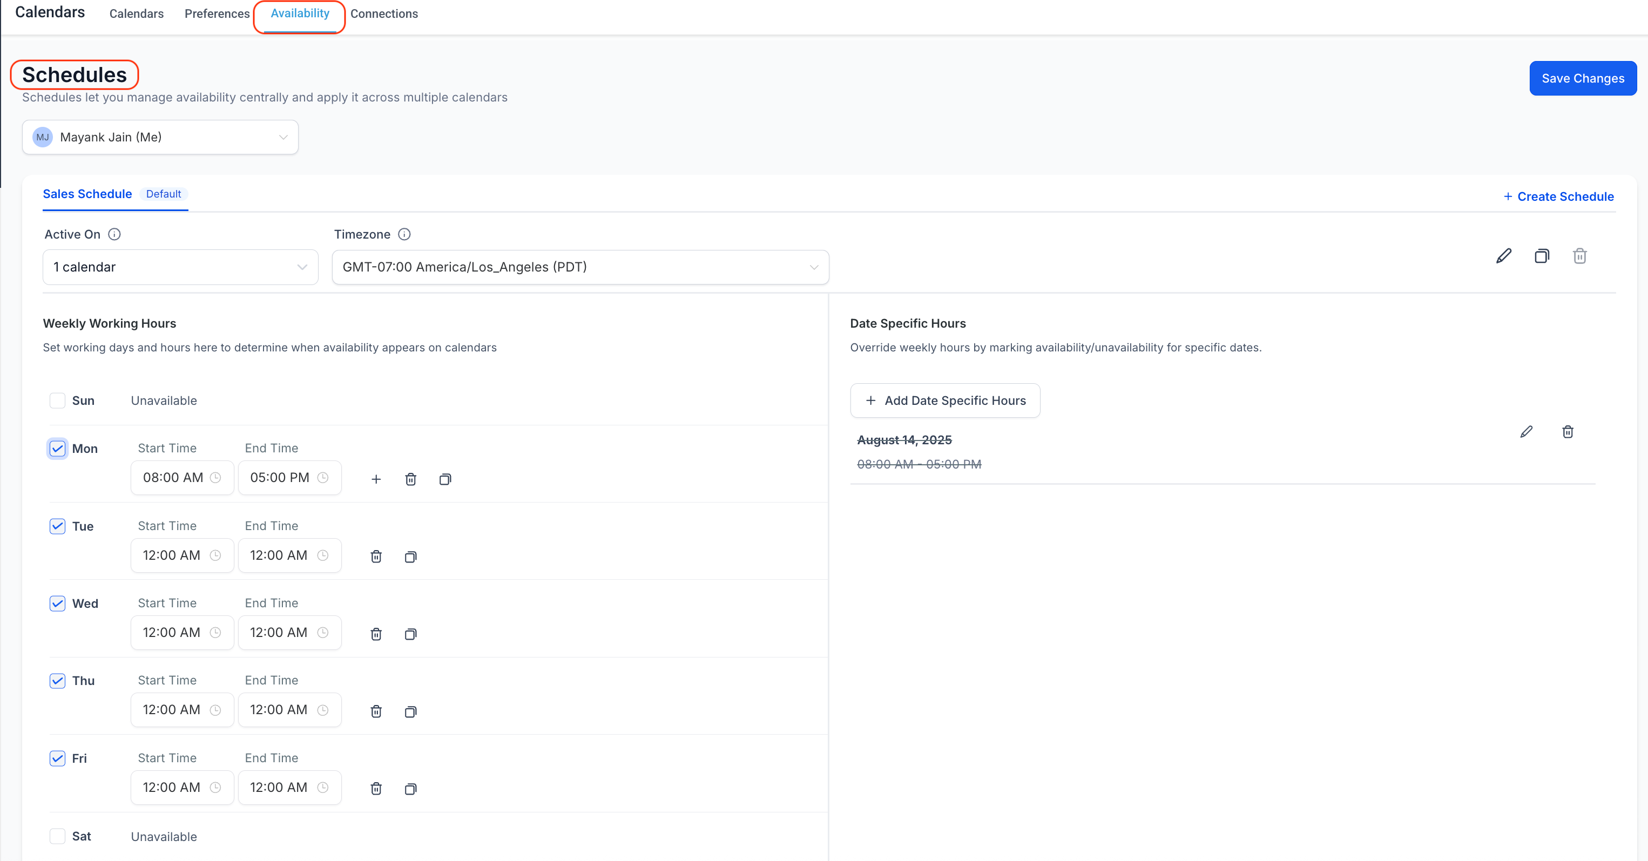Click Monday's 08:00 AM start time field
The height and width of the screenshot is (861, 1648).
coord(183,477)
